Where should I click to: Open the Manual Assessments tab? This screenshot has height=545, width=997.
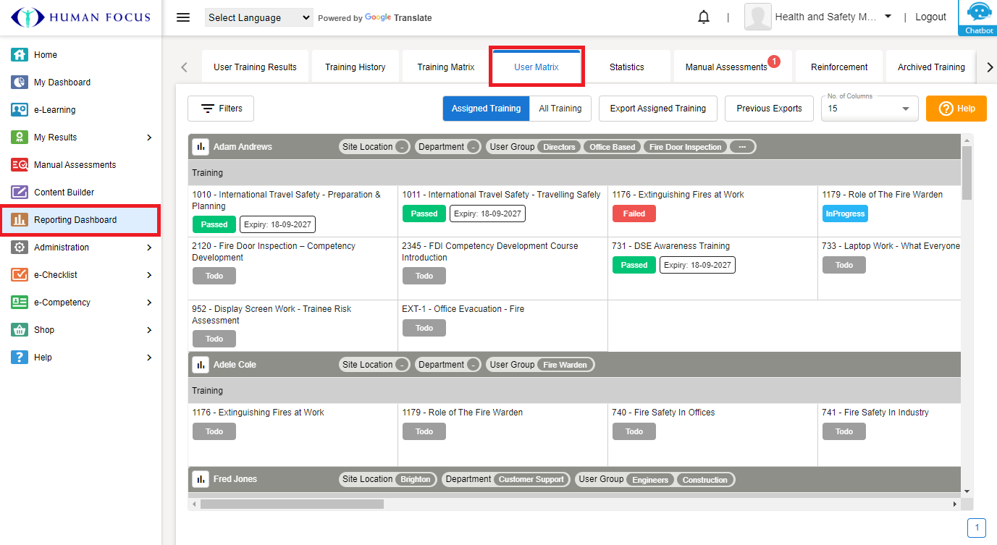pyautogui.click(x=725, y=67)
